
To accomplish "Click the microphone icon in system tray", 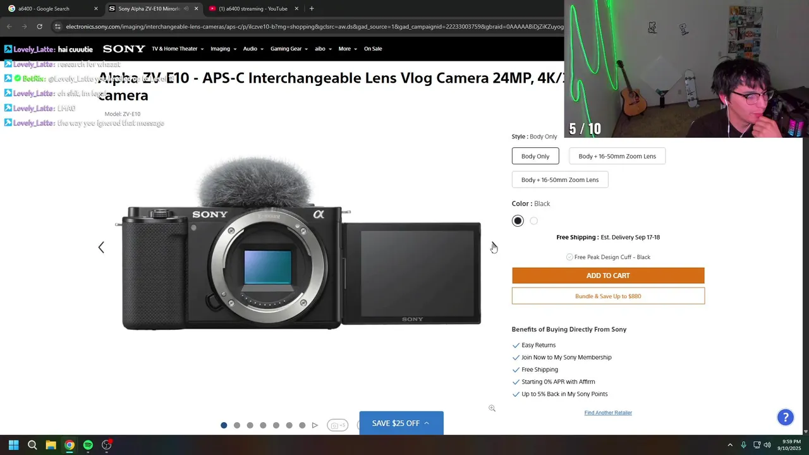I will (x=743, y=445).
